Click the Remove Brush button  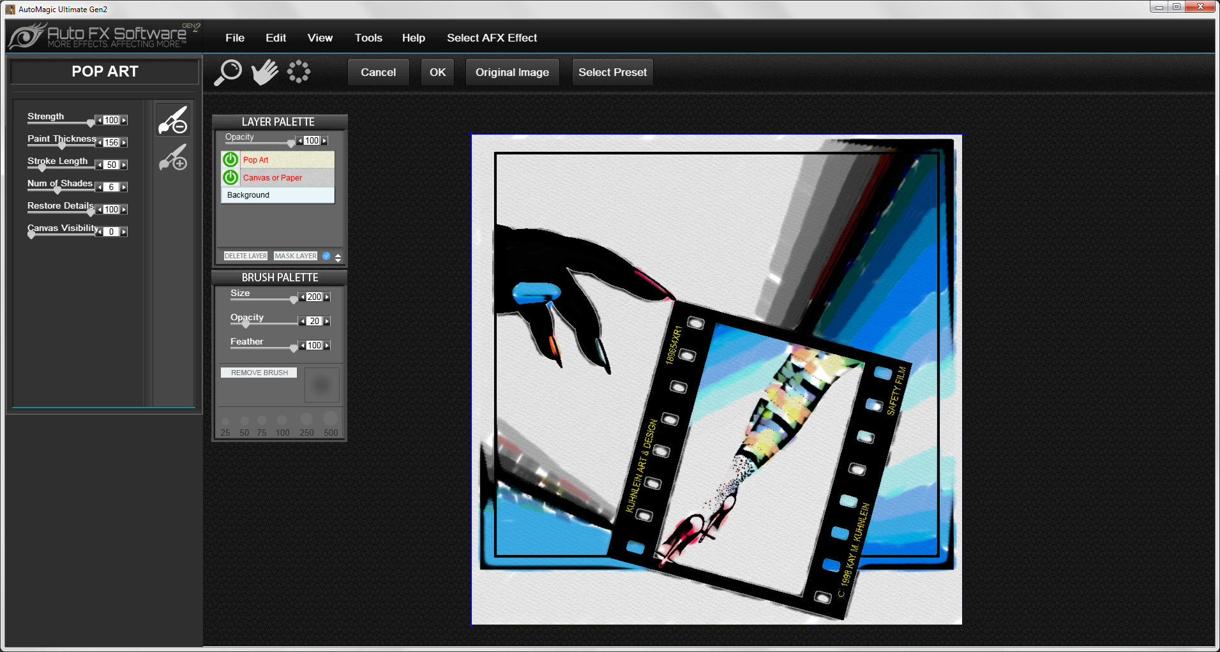[259, 373]
